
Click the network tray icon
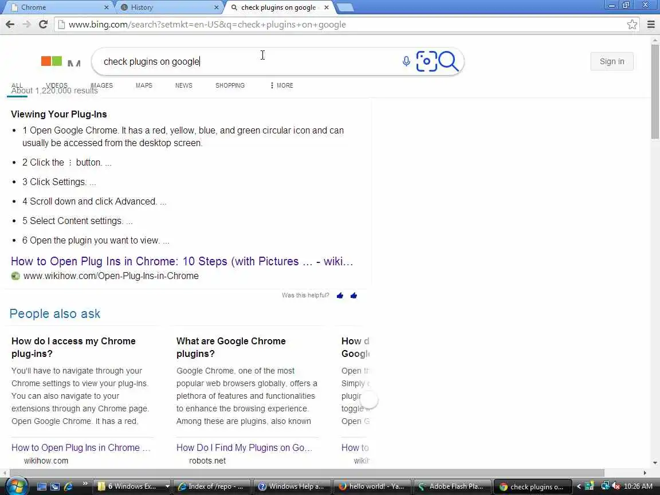pos(605,486)
